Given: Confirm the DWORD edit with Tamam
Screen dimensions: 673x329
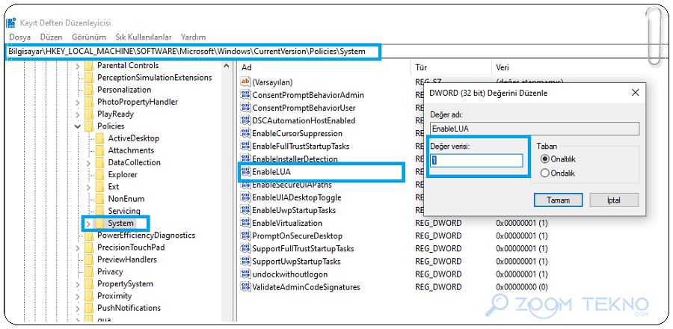Looking at the screenshot, I should [x=559, y=200].
